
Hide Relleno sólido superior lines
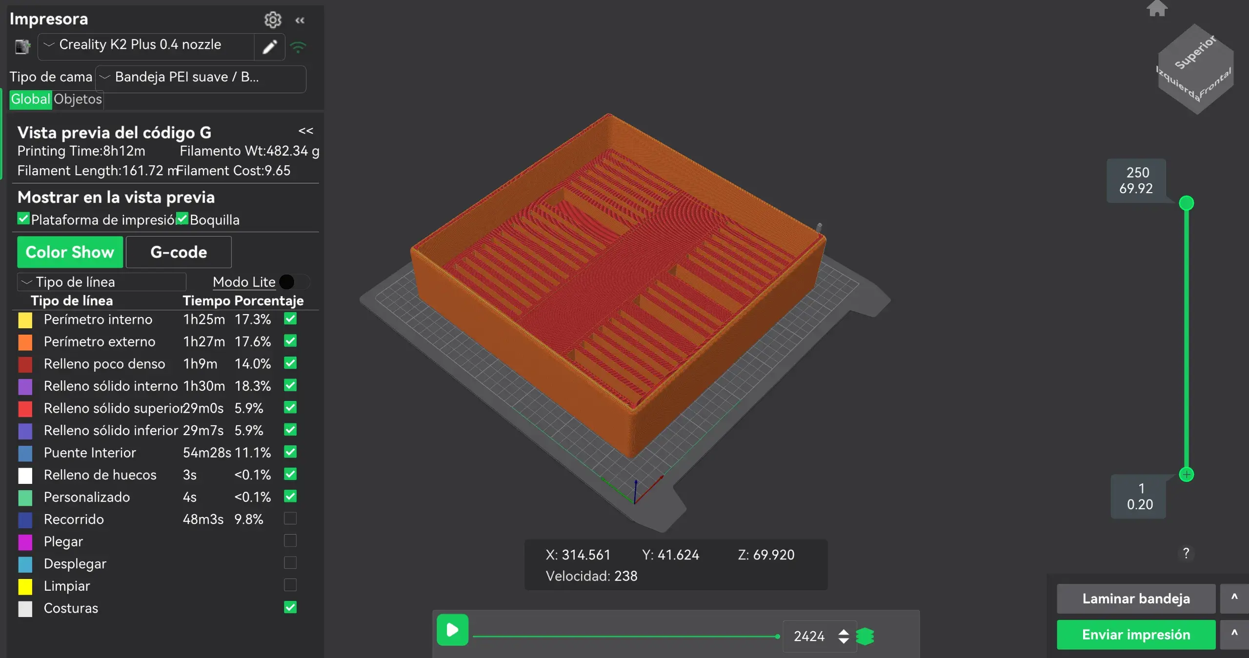(x=290, y=408)
